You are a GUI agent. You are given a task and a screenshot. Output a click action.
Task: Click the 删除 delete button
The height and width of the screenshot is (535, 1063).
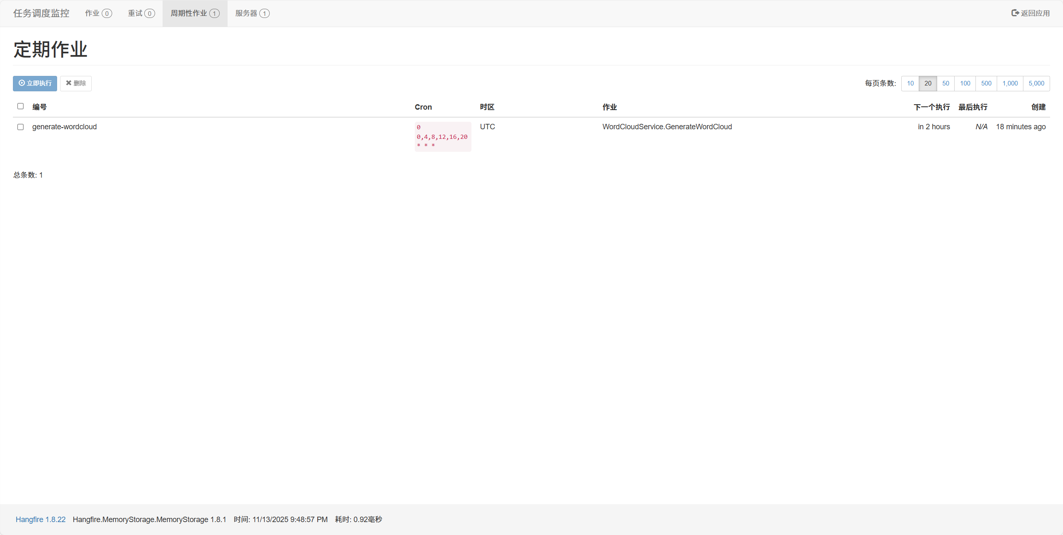point(76,83)
